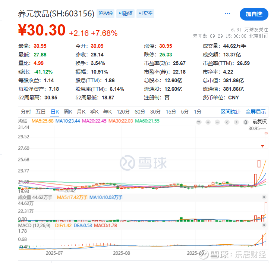Switch to the 五日 chart tab
This screenshot has width=274, height=263.
40,112
